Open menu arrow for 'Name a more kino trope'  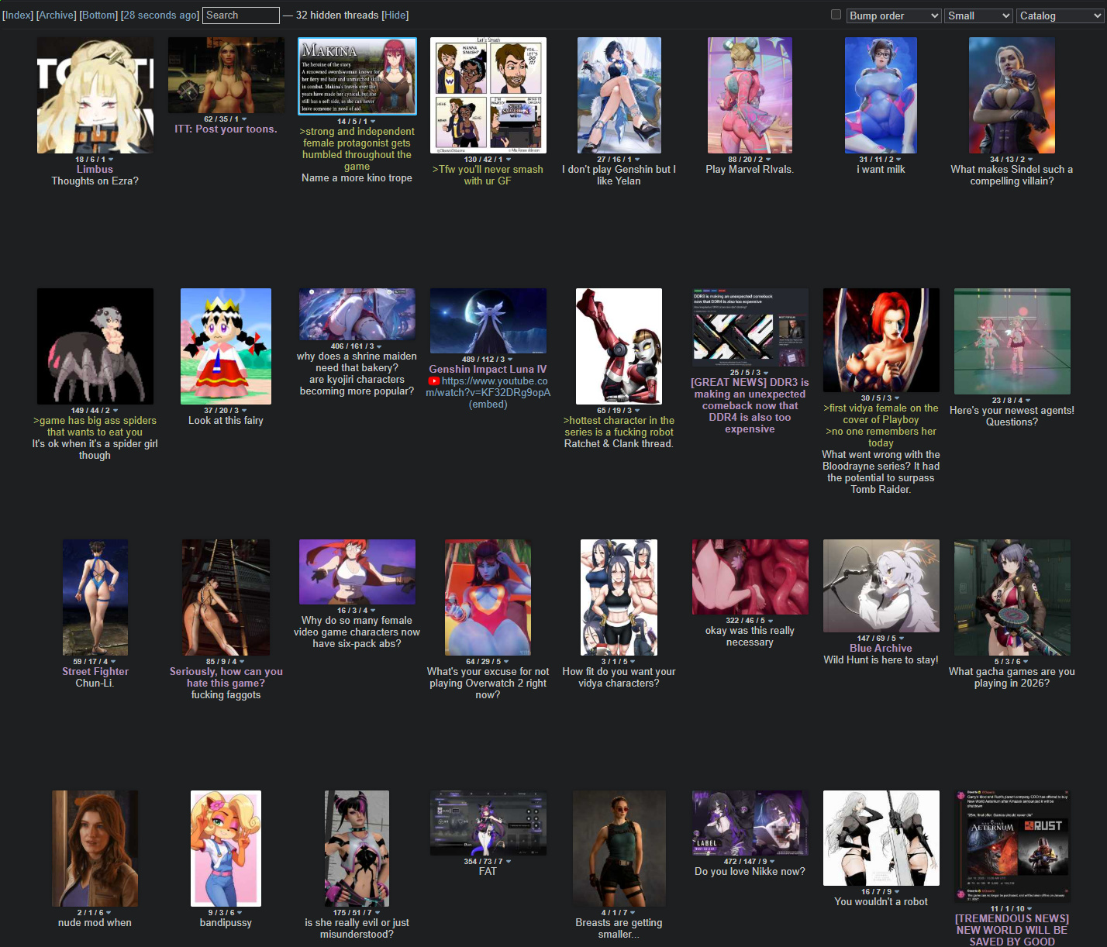point(373,122)
